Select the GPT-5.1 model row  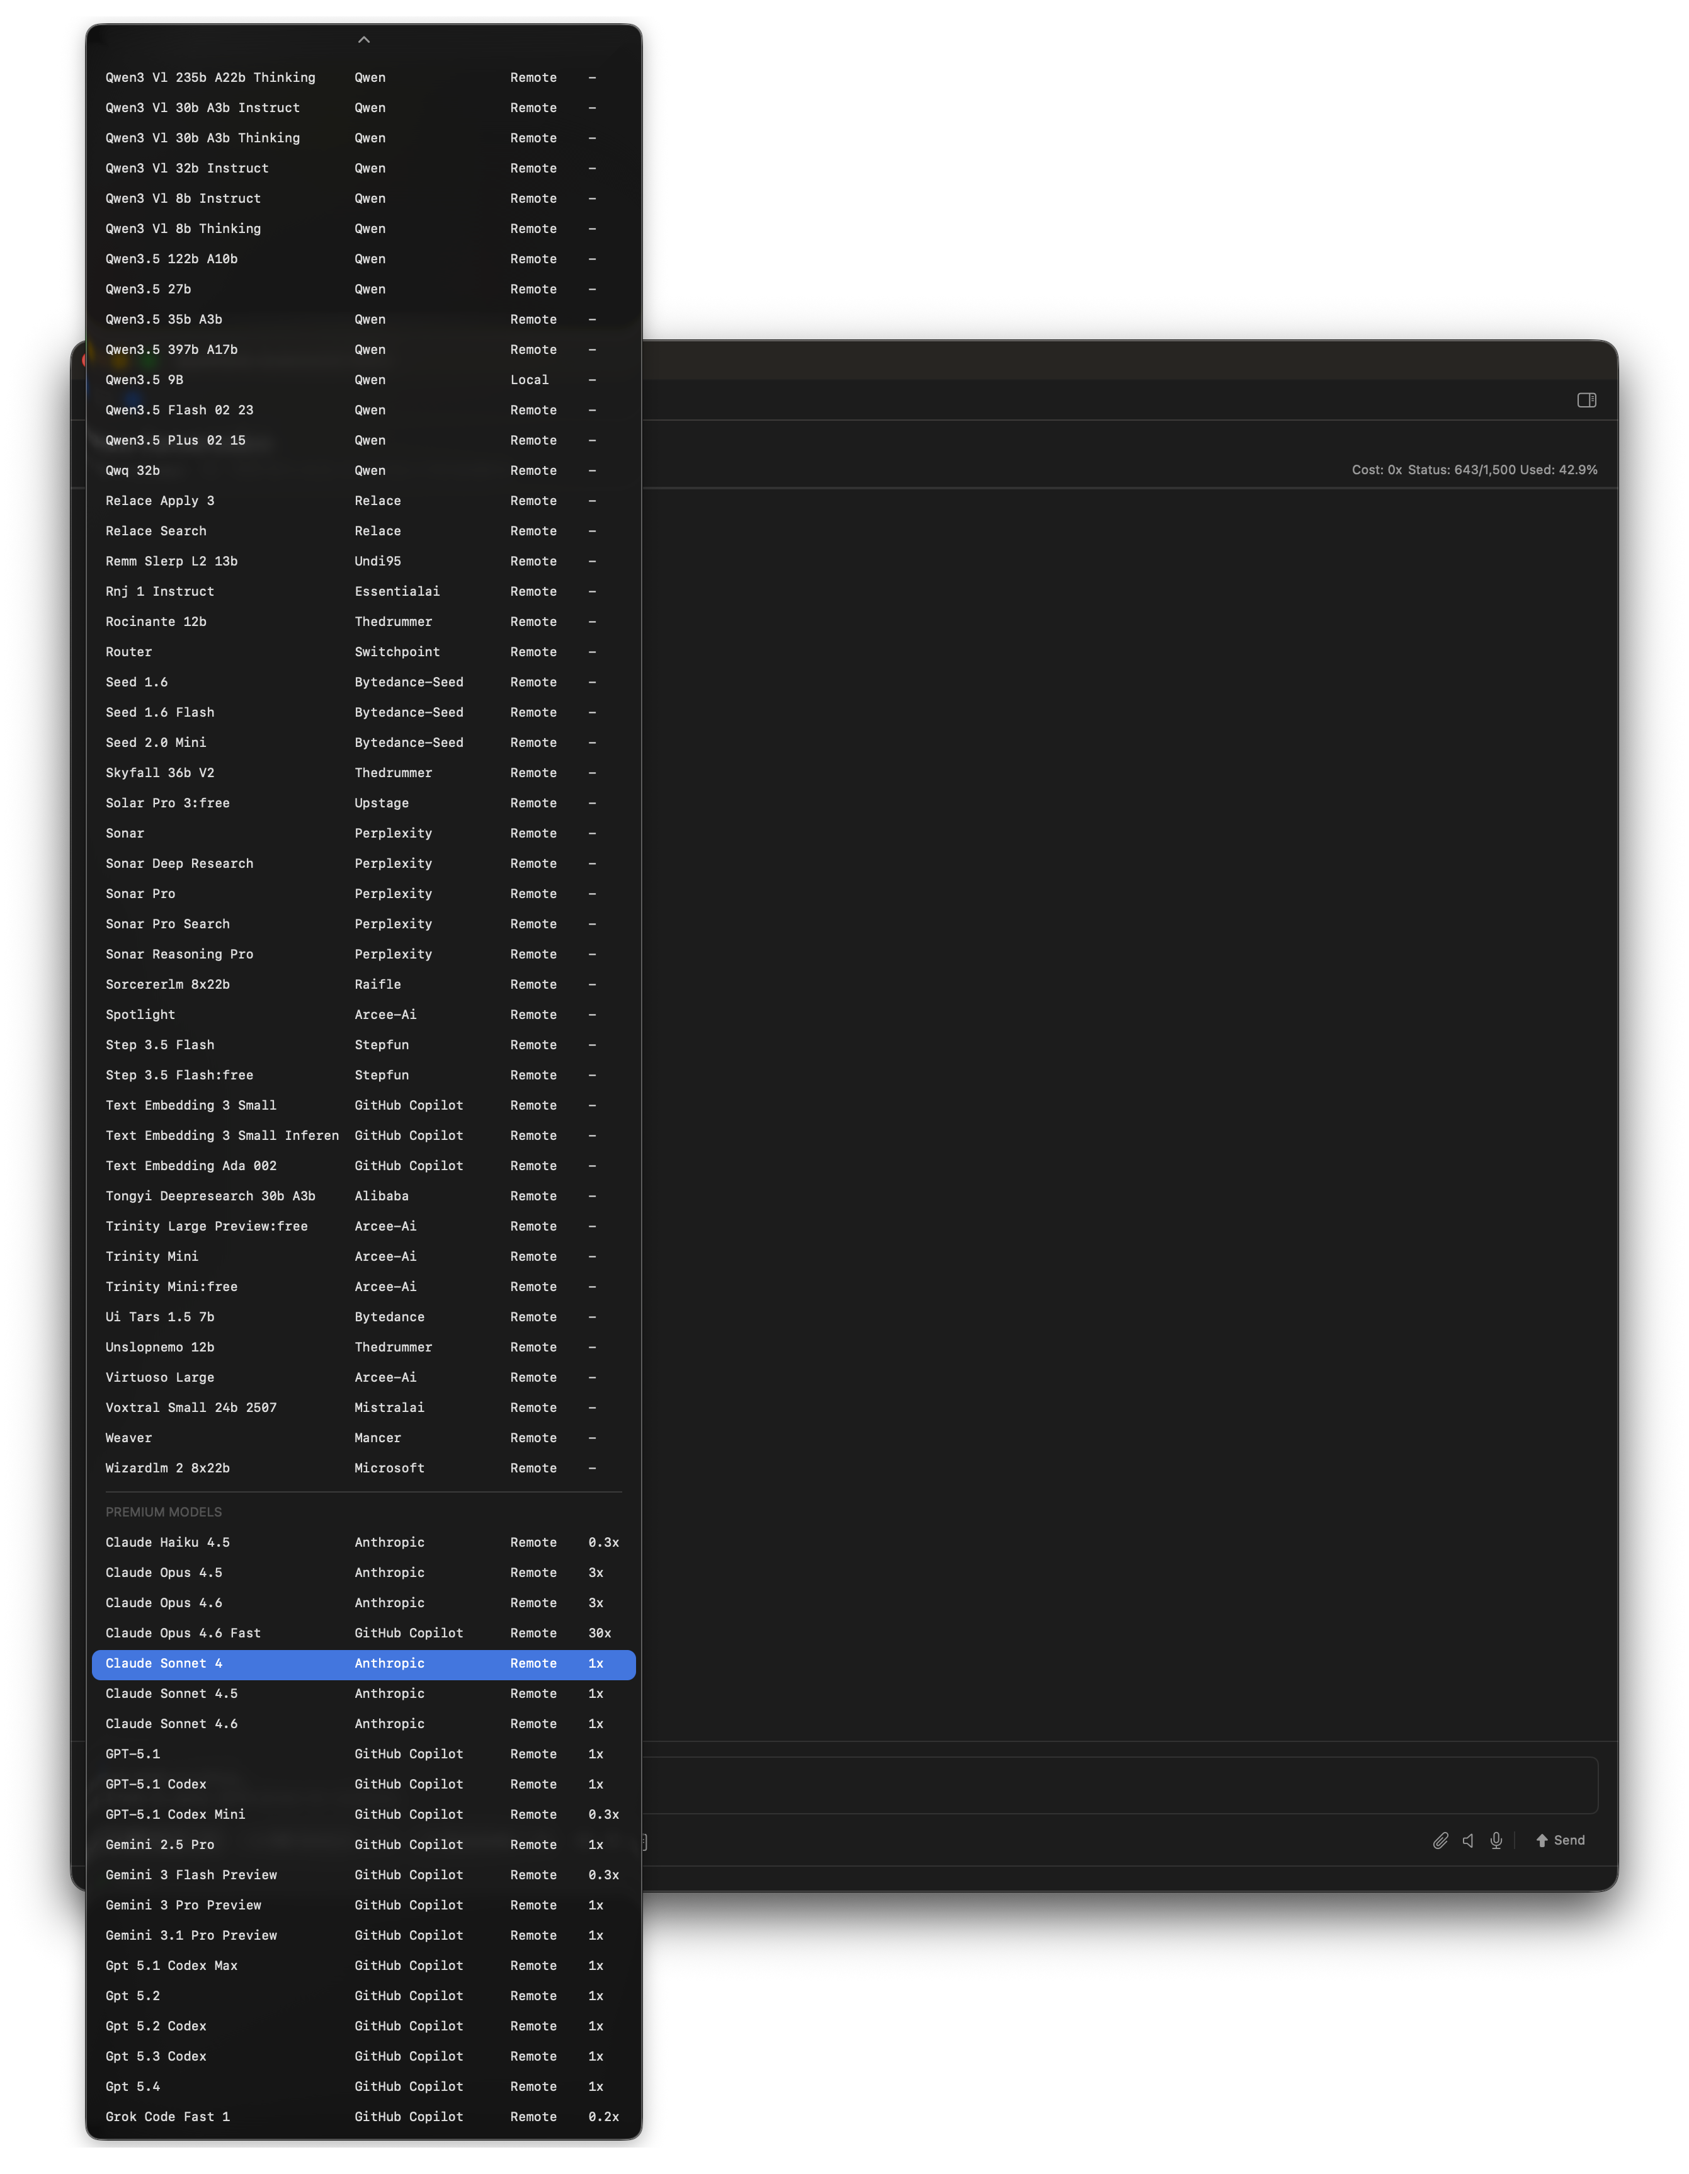tap(363, 1754)
